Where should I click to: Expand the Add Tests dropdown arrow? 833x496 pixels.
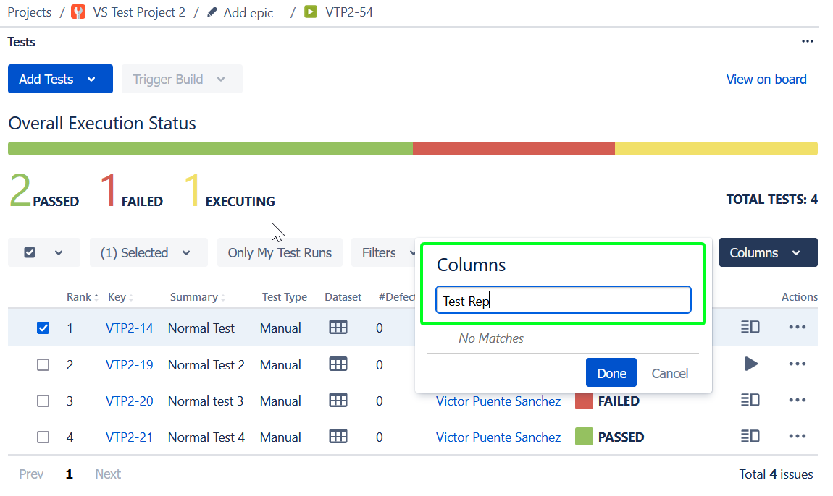click(x=91, y=80)
